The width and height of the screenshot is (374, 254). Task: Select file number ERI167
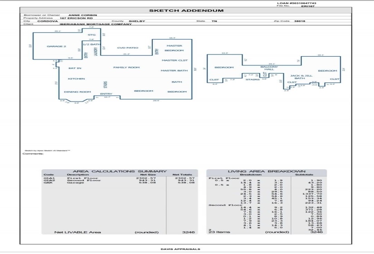(x=308, y=6)
